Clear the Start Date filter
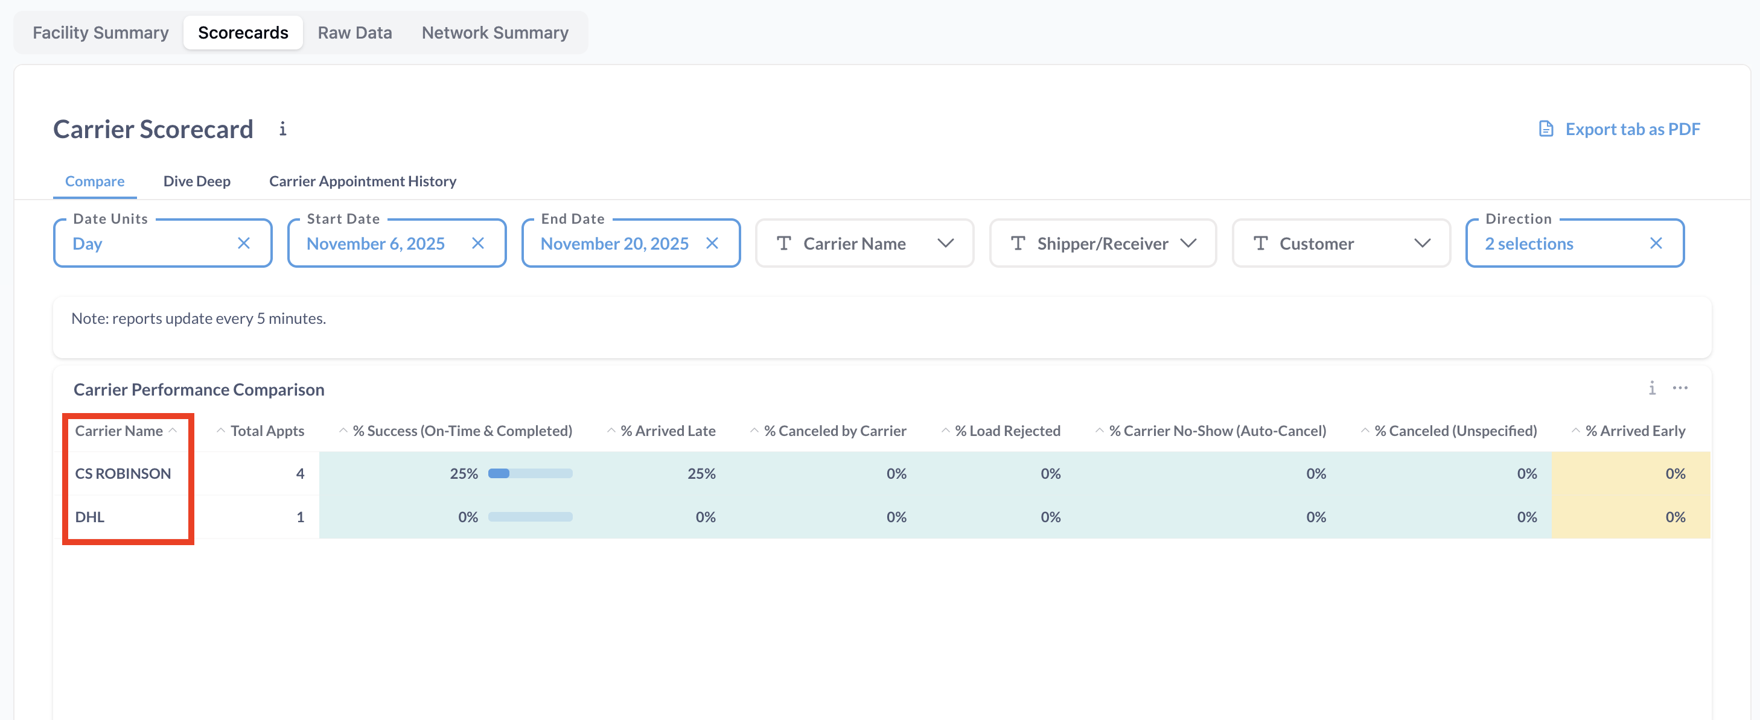1760x720 pixels. point(478,243)
